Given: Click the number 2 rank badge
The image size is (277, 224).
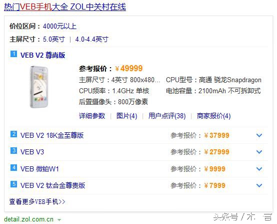Looking at the screenshot, I should pyautogui.click(x=14, y=134).
